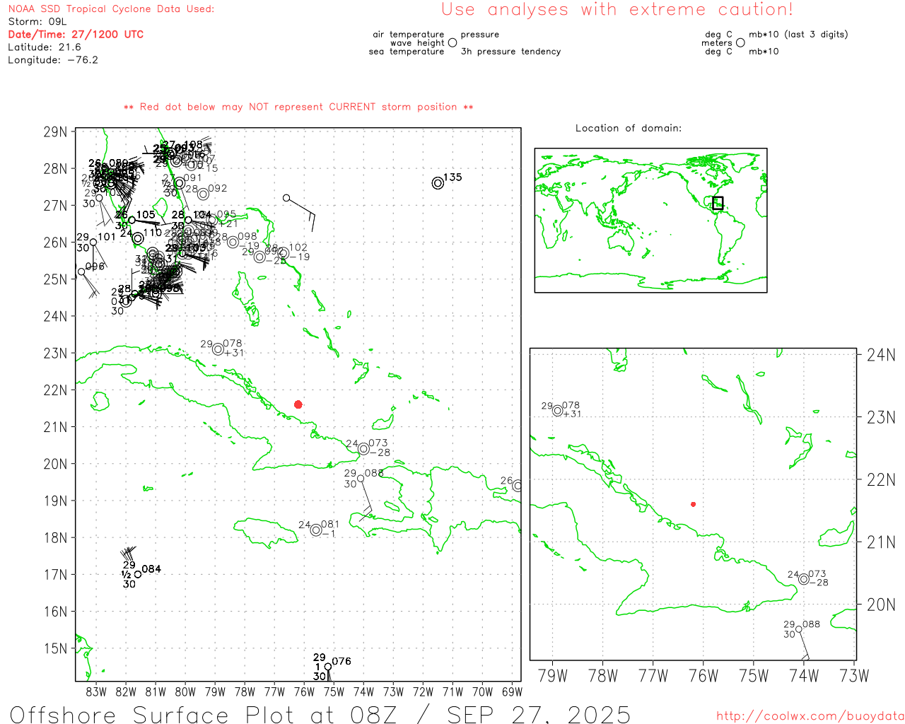Click the 79W longitude label on the inset map

553,676
